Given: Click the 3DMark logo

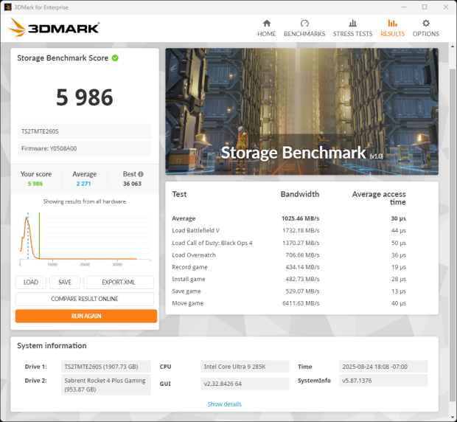Looking at the screenshot, I should pyautogui.click(x=54, y=30).
